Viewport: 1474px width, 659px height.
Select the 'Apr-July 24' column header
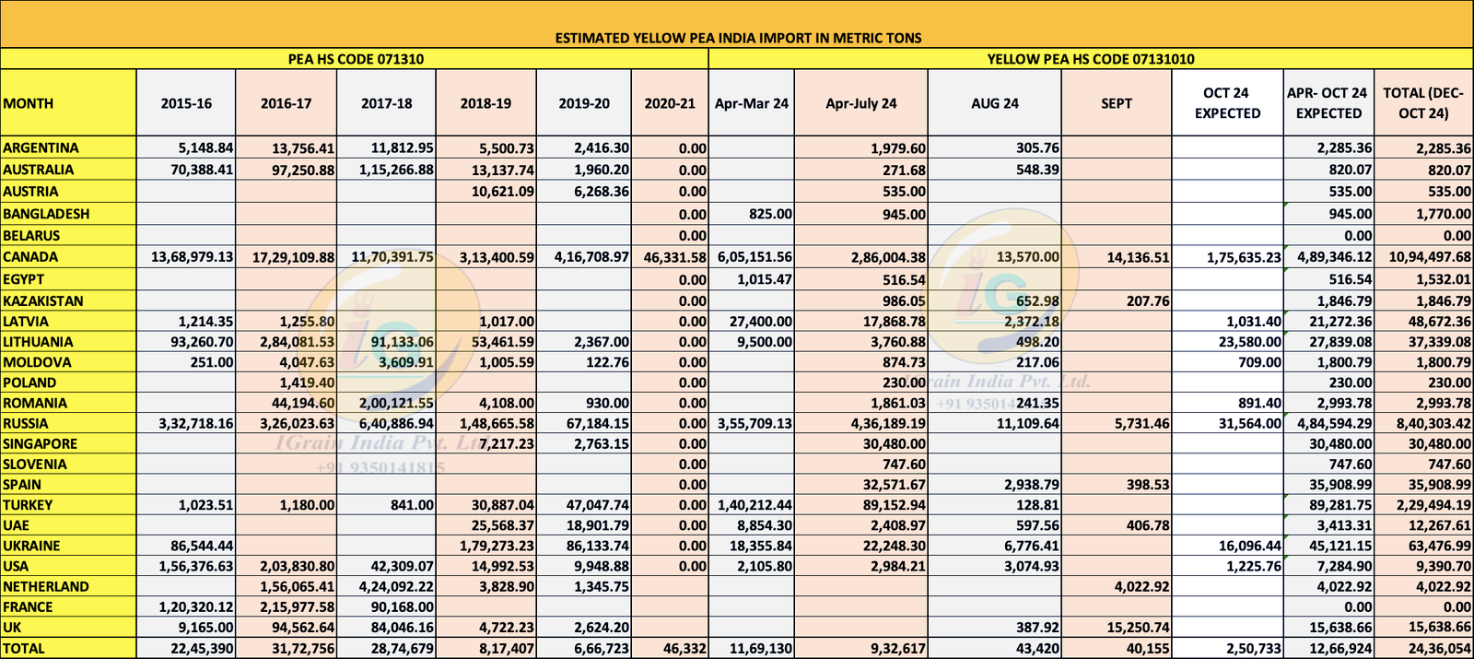pyautogui.click(x=860, y=103)
